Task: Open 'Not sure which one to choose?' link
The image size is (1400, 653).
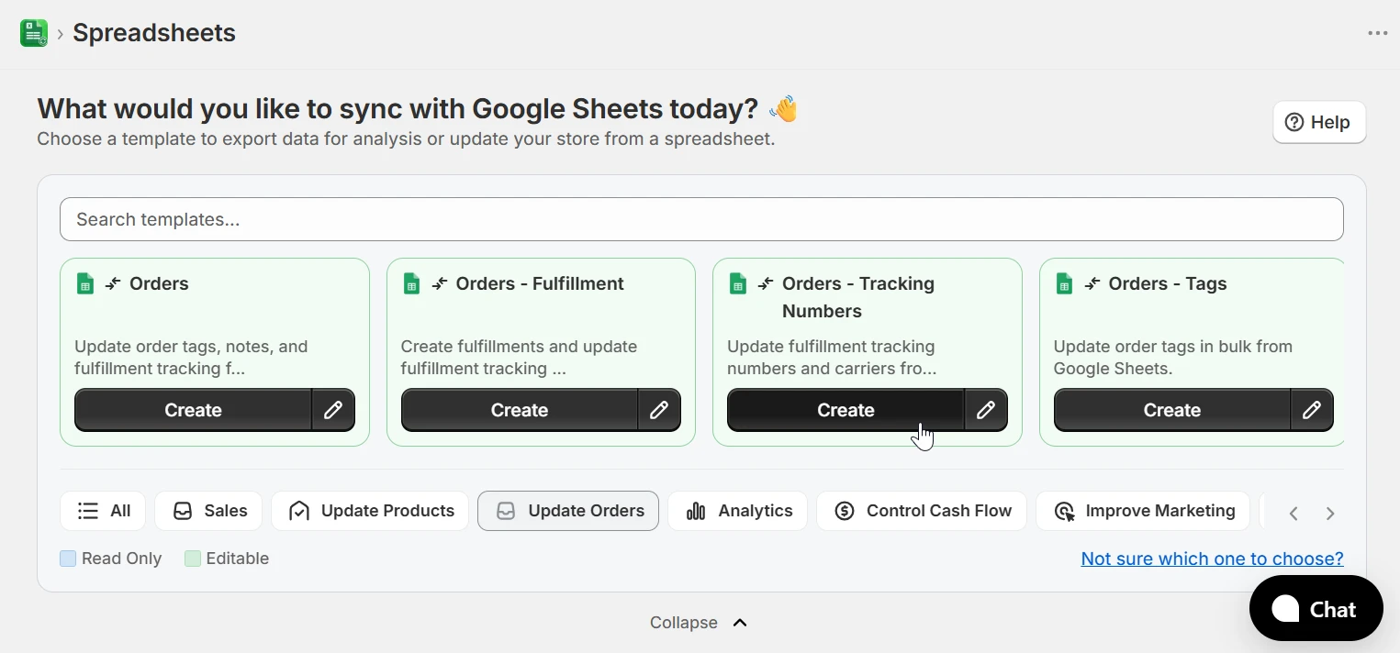Action: (1213, 559)
